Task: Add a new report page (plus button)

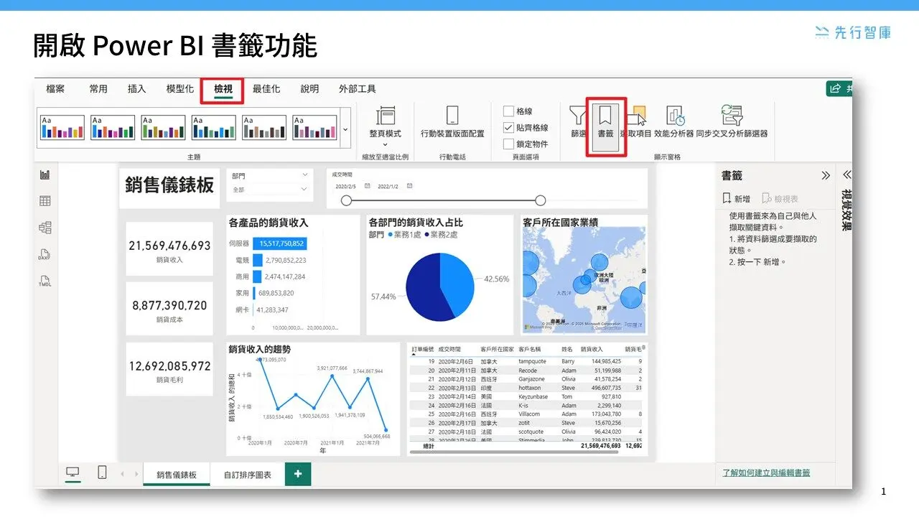Action: tap(298, 475)
